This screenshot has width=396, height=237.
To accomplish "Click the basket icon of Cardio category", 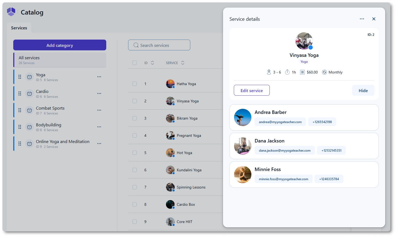I will 29,94.
